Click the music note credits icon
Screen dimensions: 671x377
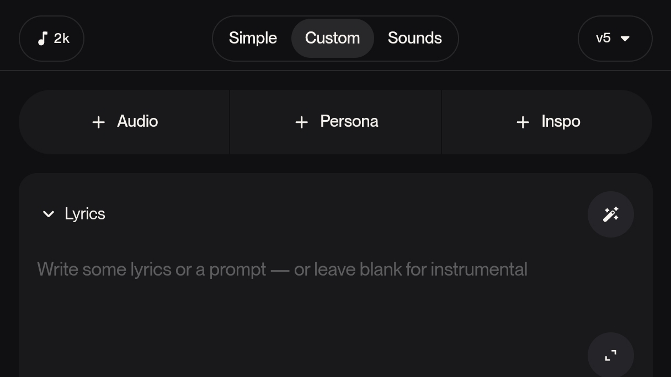coord(42,39)
